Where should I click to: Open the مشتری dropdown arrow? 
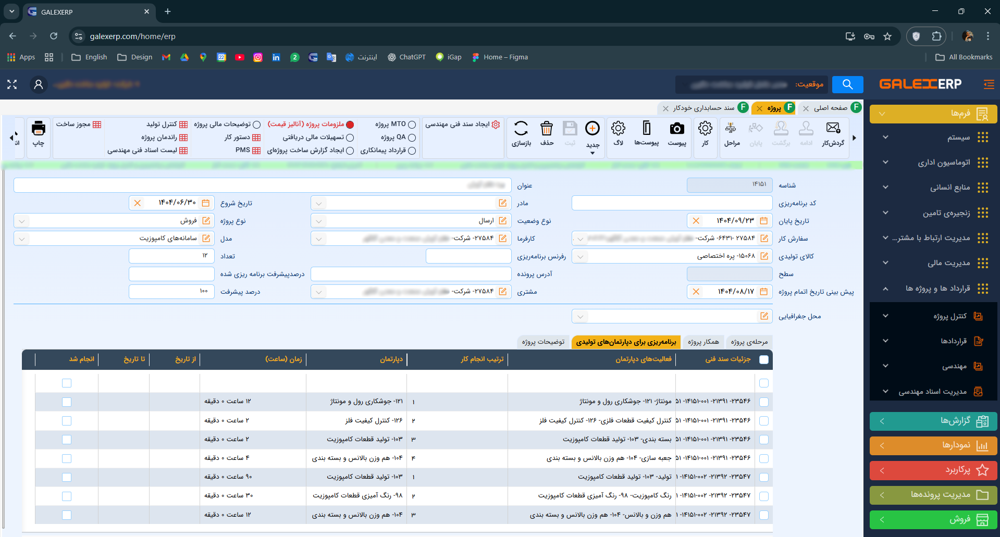[x=319, y=292]
